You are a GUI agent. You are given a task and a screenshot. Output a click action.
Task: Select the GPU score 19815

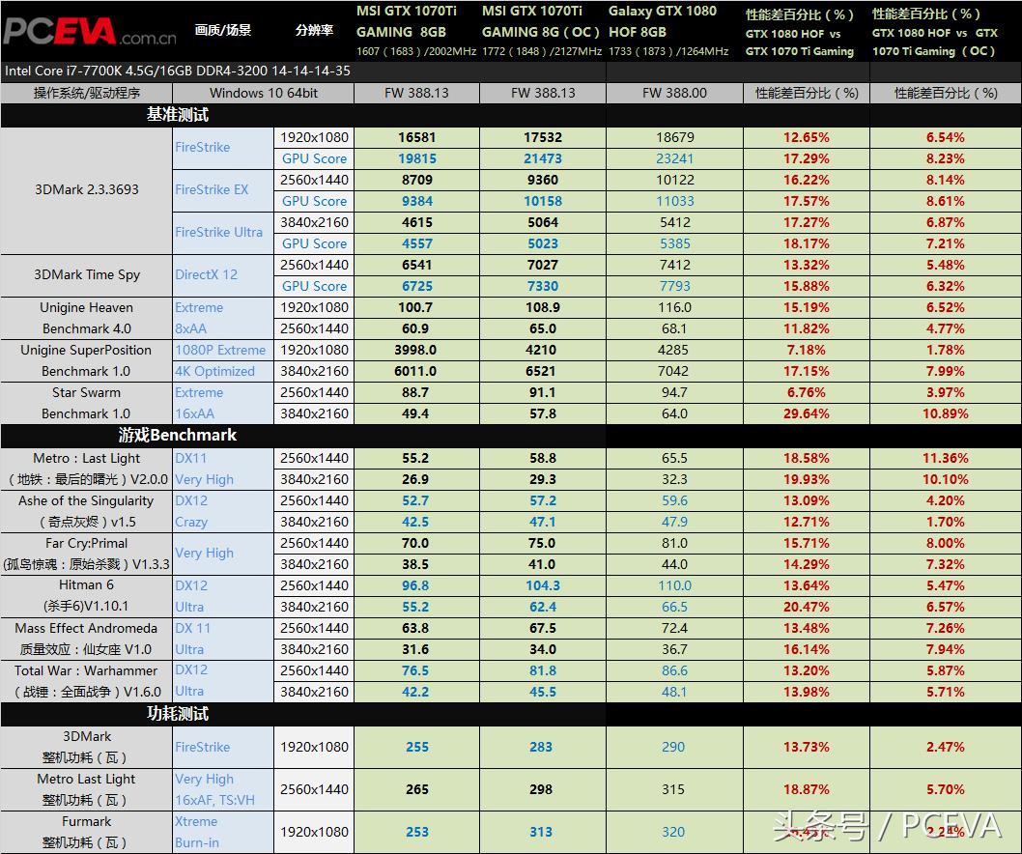coord(417,158)
